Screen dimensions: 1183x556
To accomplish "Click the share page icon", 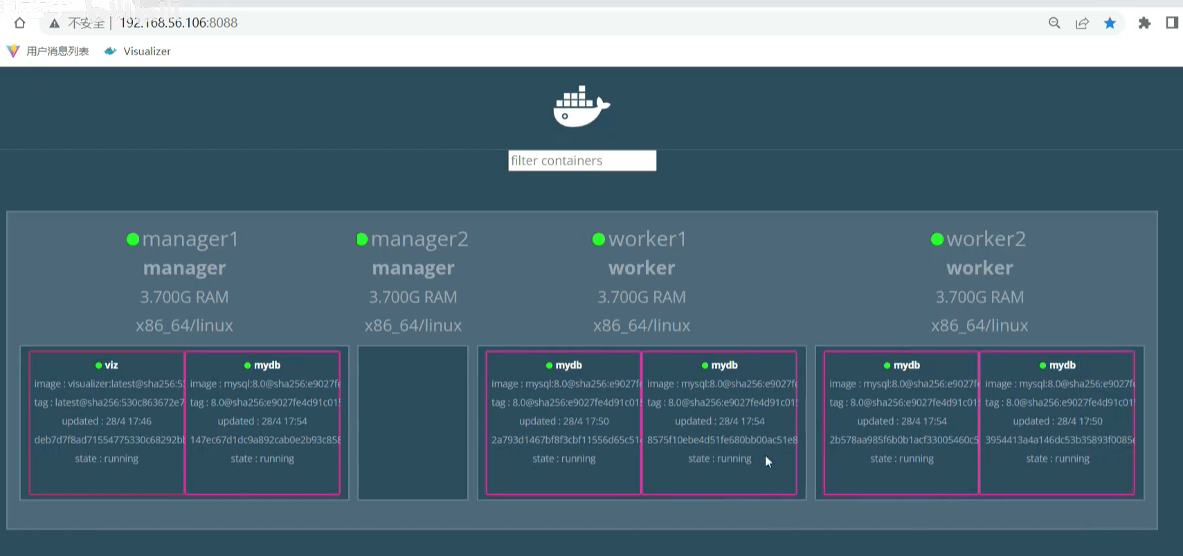I will [x=1082, y=23].
